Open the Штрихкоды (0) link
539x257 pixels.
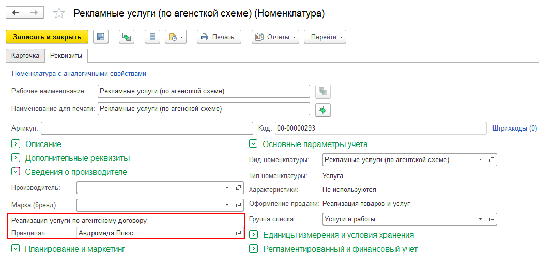pyautogui.click(x=514, y=128)
